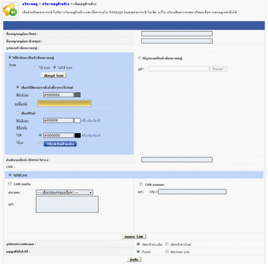This screenshot has height=264, width=268.
Task: Click the Browse button for the image
Action: (x=219, y=69)
